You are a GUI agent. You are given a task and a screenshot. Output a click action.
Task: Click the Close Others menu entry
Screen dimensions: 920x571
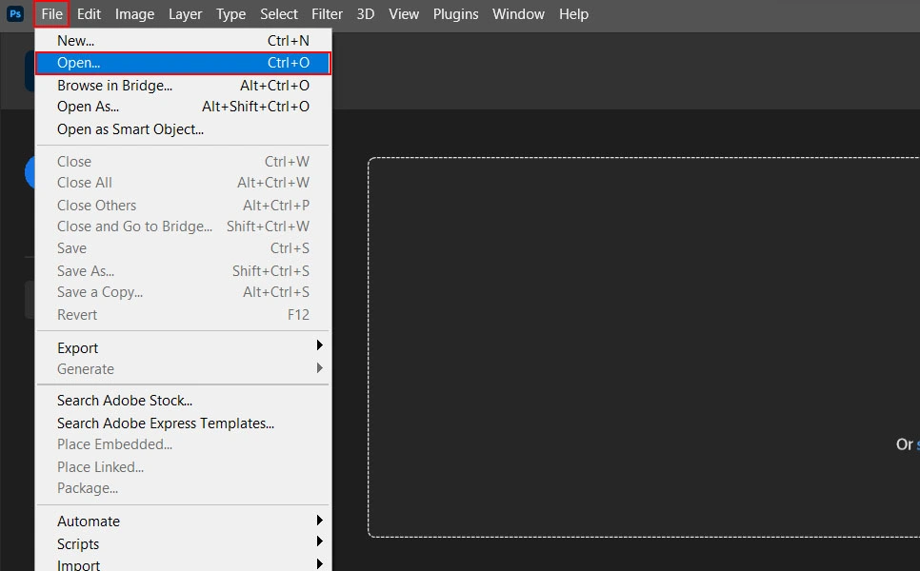(183, 206)
